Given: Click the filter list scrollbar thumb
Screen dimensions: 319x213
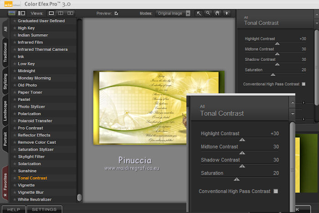Looking at the screenshot, I should click(x=79, y=197).
